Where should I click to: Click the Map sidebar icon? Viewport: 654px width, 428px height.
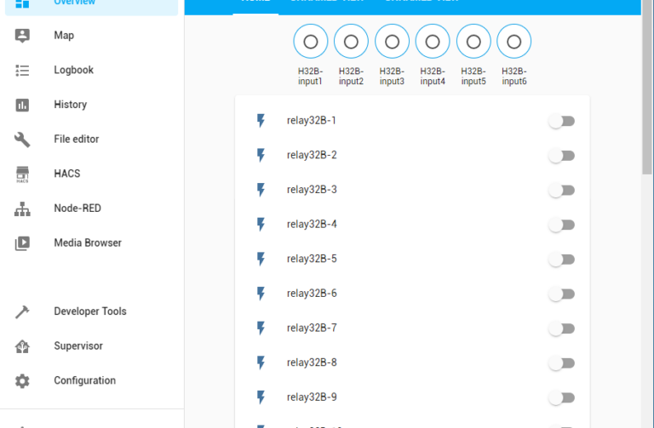pos(22,36)
